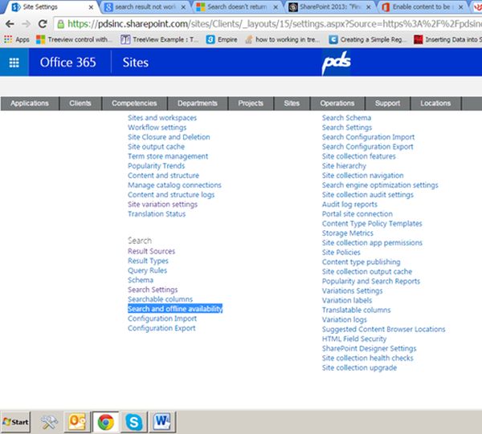This screenshot has height=434, width=482.
Task: Open Result Sources under Search
Action: pyautogui.click(x=151, y=251)
